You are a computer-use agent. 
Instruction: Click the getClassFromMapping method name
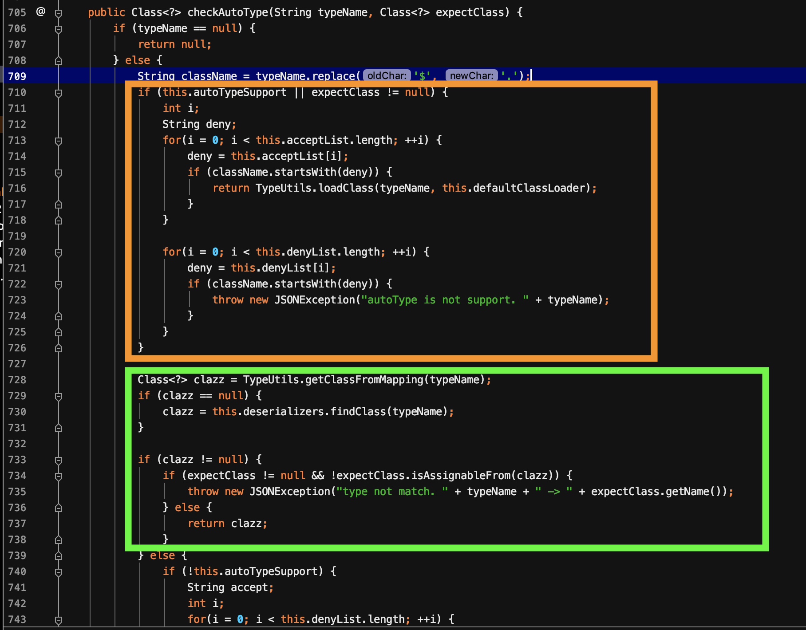click(364, 380)
